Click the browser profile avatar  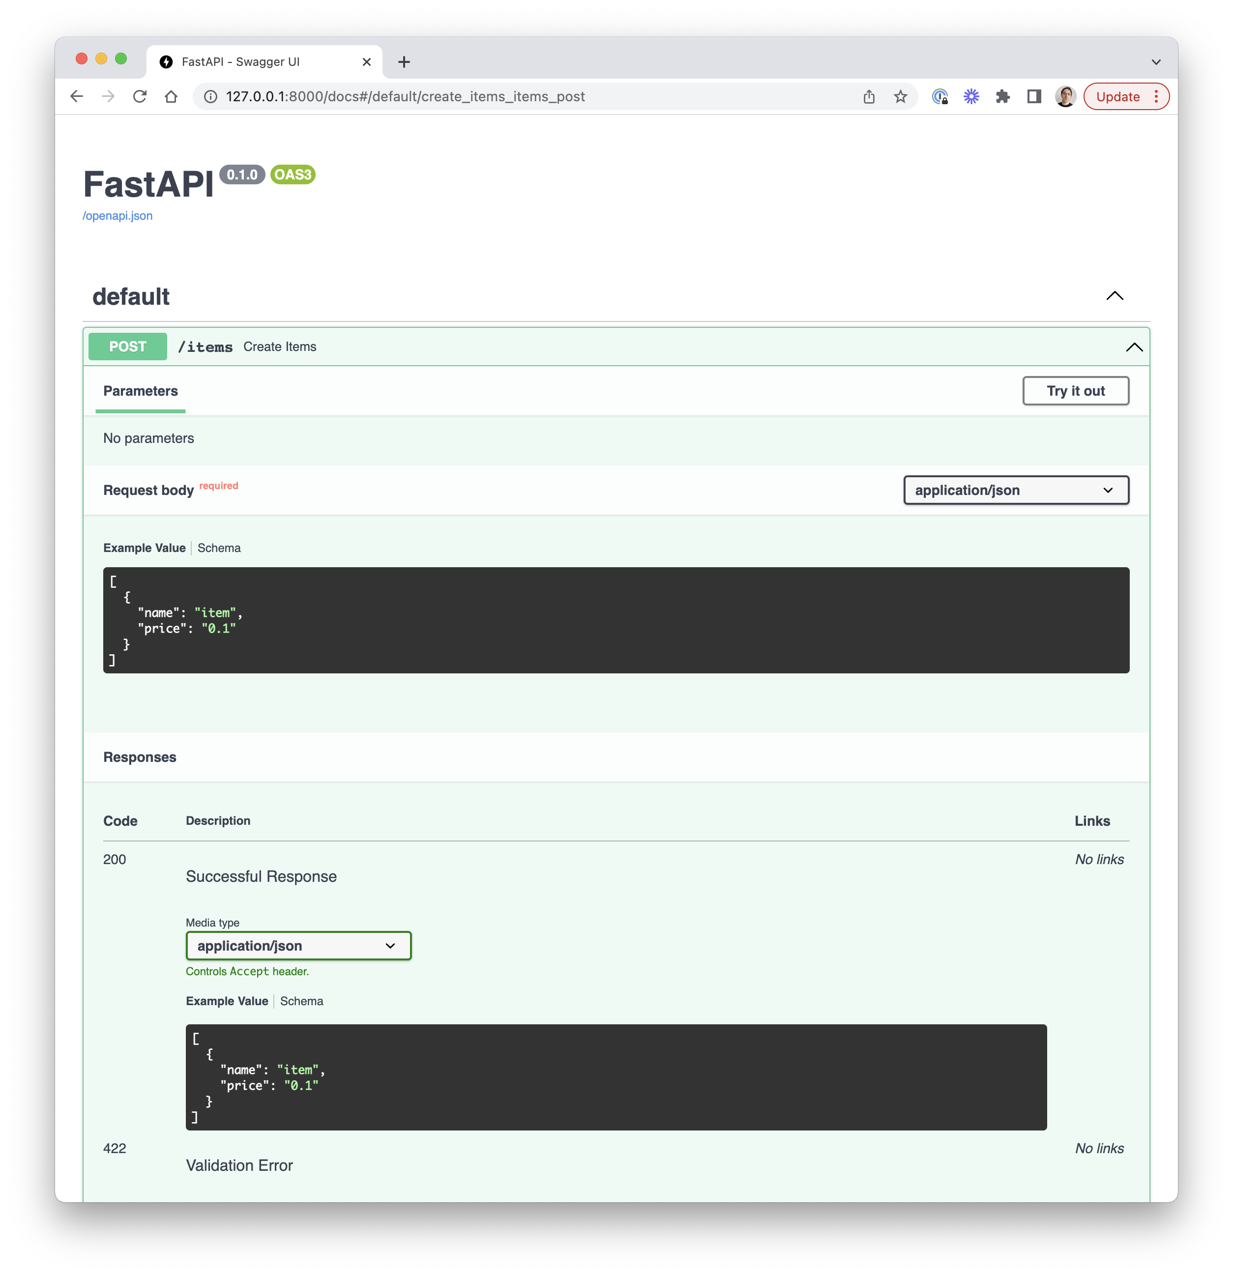tap(1065, 96)
